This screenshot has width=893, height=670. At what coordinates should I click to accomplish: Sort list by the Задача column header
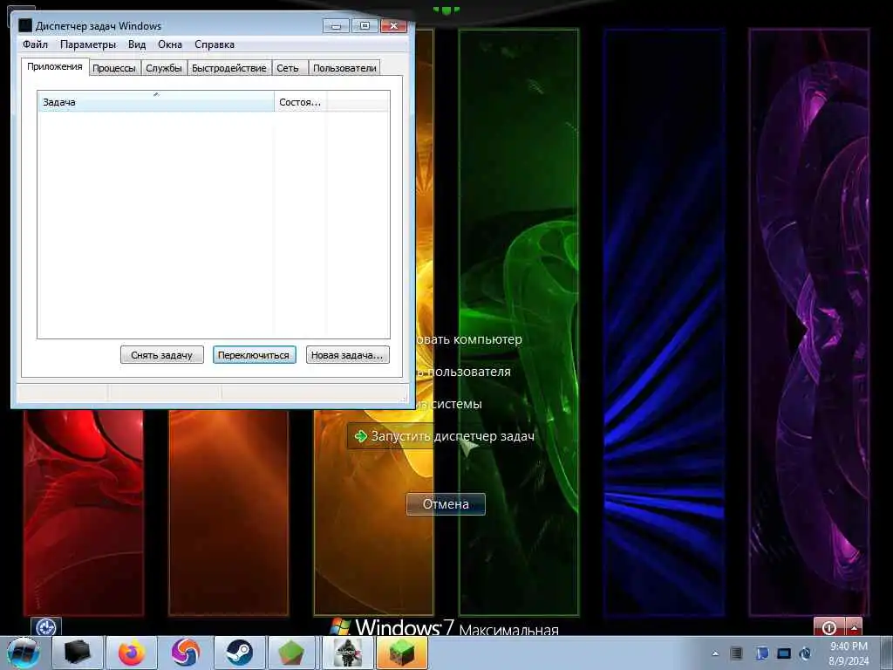(155, 102)
